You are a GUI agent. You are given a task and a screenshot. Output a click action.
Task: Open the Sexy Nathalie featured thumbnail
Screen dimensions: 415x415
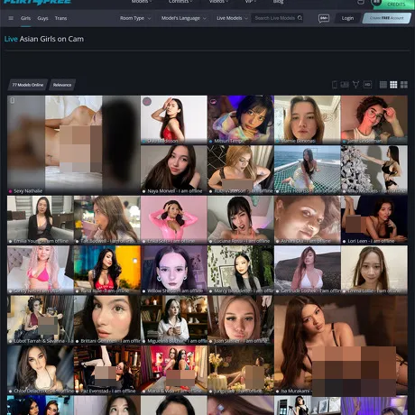tap(74, 145)
